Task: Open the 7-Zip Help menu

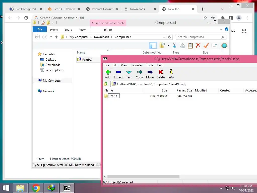Action: click(x=160, y=65)
